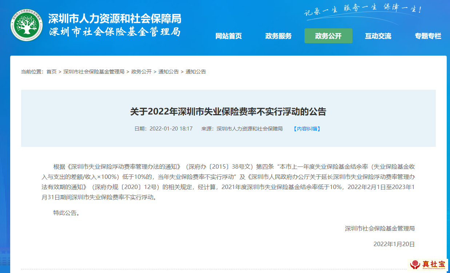Go to 首页 in breadcrumb
The height and width of the screenshot is (273, 450).
click(51, 72)
